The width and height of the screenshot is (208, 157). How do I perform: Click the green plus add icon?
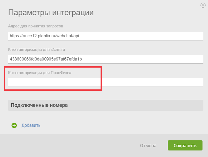(x=14, y=125)
